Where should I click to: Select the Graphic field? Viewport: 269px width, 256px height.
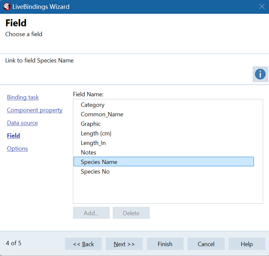(x=164, y=124)
